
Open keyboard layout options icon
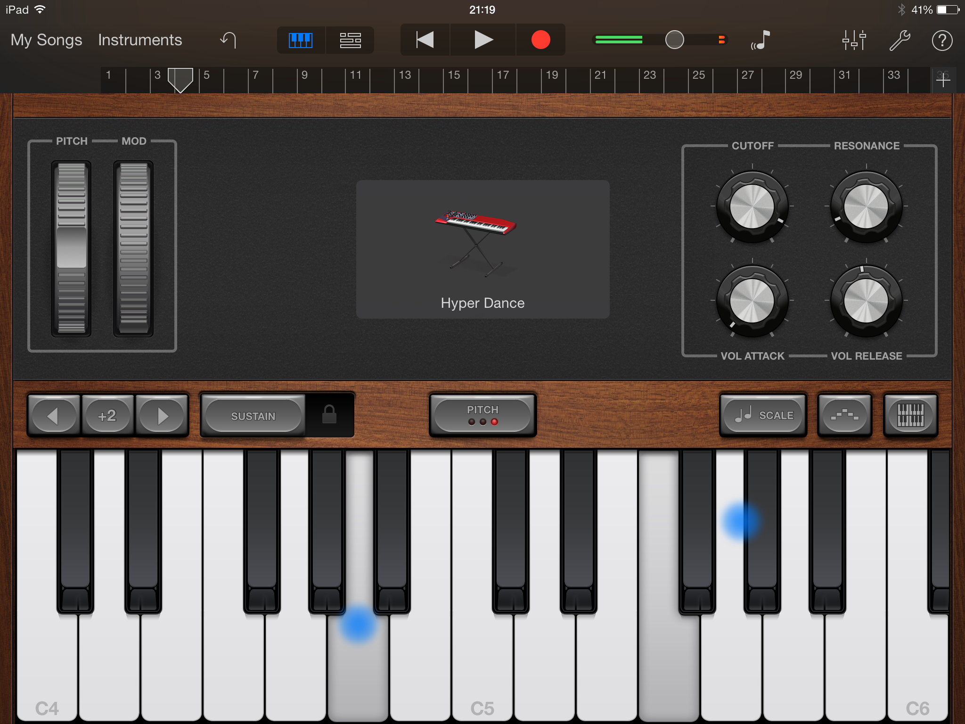tap(910, 415)
